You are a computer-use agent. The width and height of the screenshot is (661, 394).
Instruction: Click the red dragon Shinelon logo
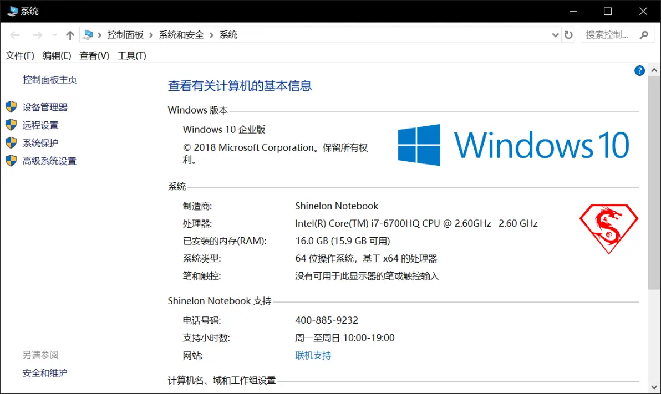(x=609, y=229)
